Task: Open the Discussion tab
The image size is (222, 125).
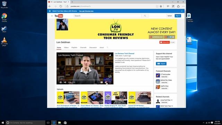Action: (x=93, y=48)
